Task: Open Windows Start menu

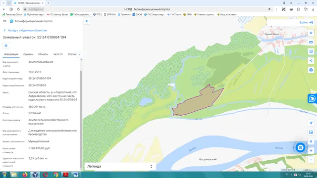Action: (x=4, y=175)
